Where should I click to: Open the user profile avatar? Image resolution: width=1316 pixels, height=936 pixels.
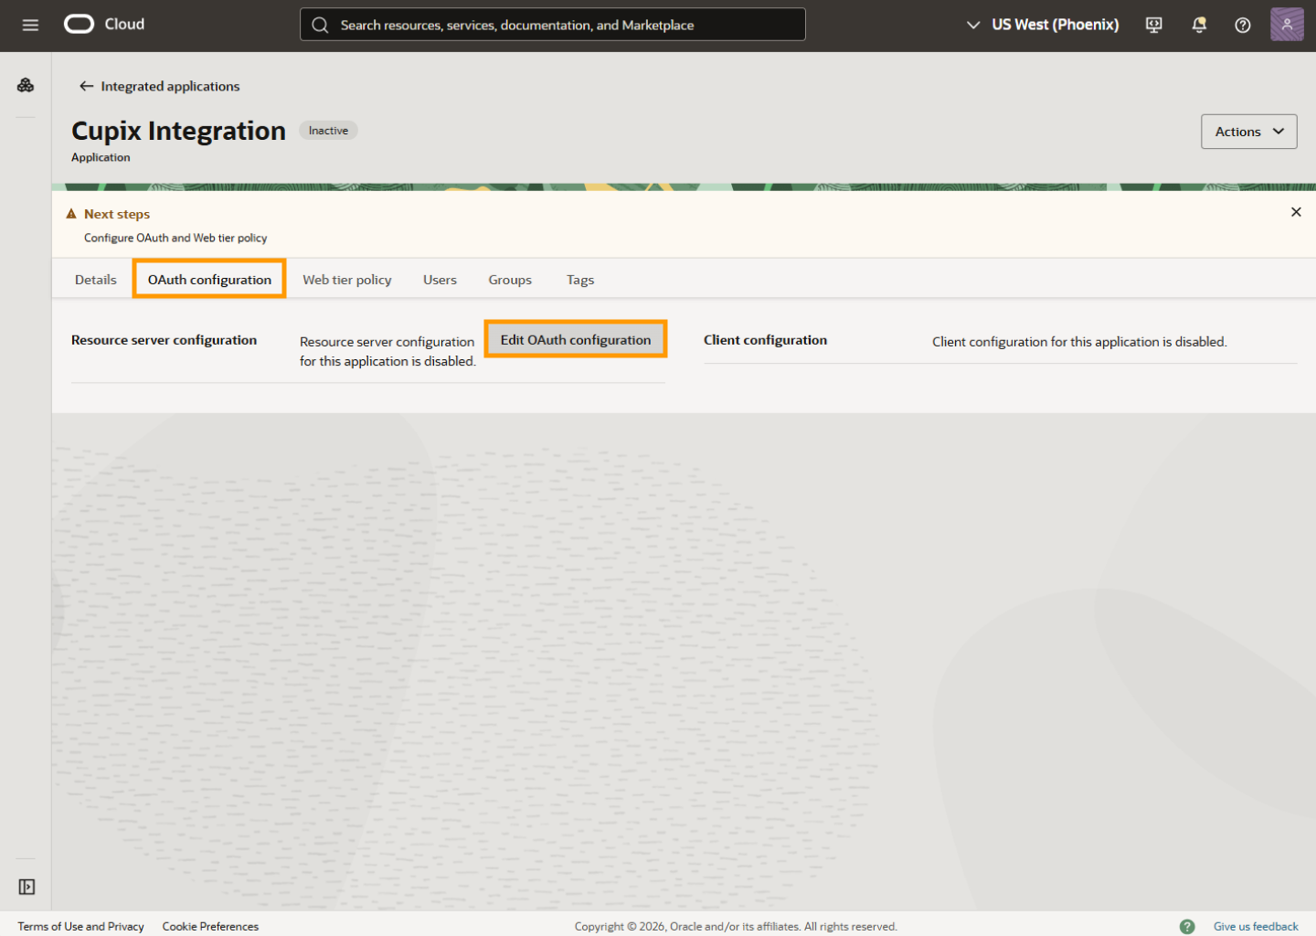[x=1287, y=25]
